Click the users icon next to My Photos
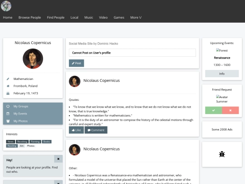Viewport: 245px width, 184px height. pos(8,121)
